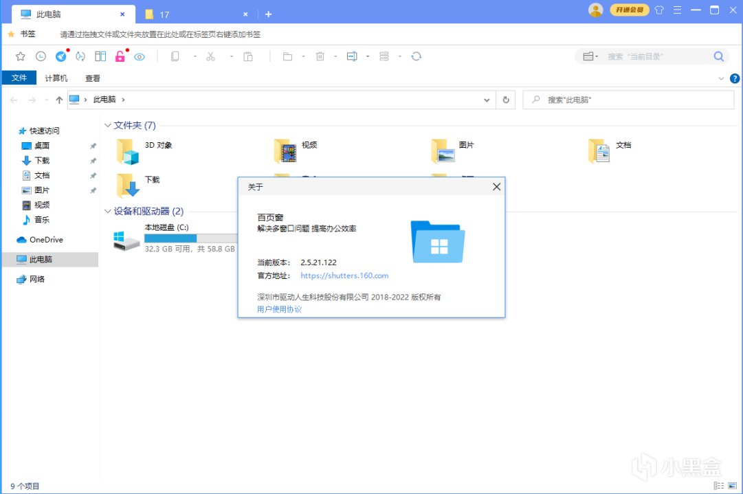
Task: Open the hamburger main menu icon
Action: click(677, 10)
